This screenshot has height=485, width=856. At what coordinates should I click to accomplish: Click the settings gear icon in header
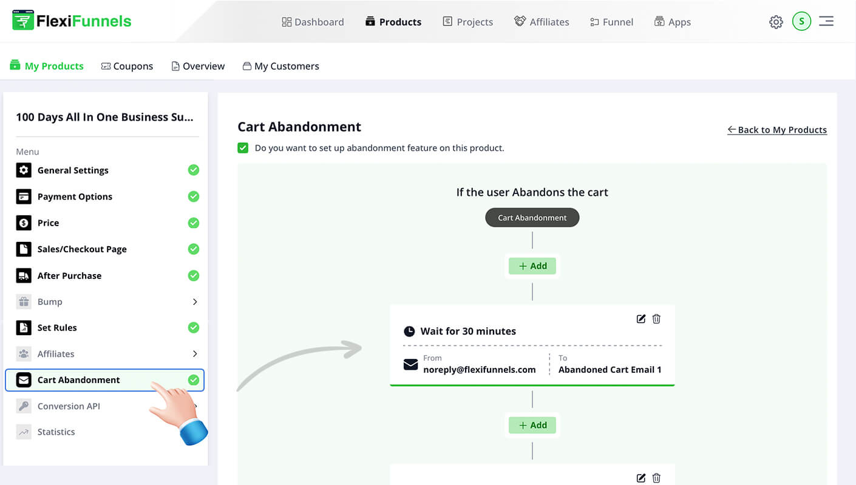776,22
